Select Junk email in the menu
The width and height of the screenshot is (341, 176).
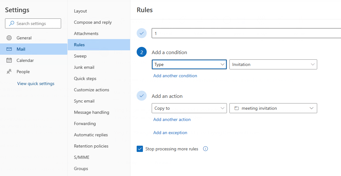84,67
